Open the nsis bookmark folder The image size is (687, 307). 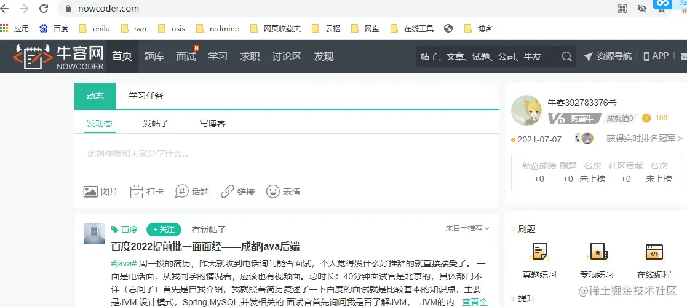pyautogui.click(x=172, y=28)
